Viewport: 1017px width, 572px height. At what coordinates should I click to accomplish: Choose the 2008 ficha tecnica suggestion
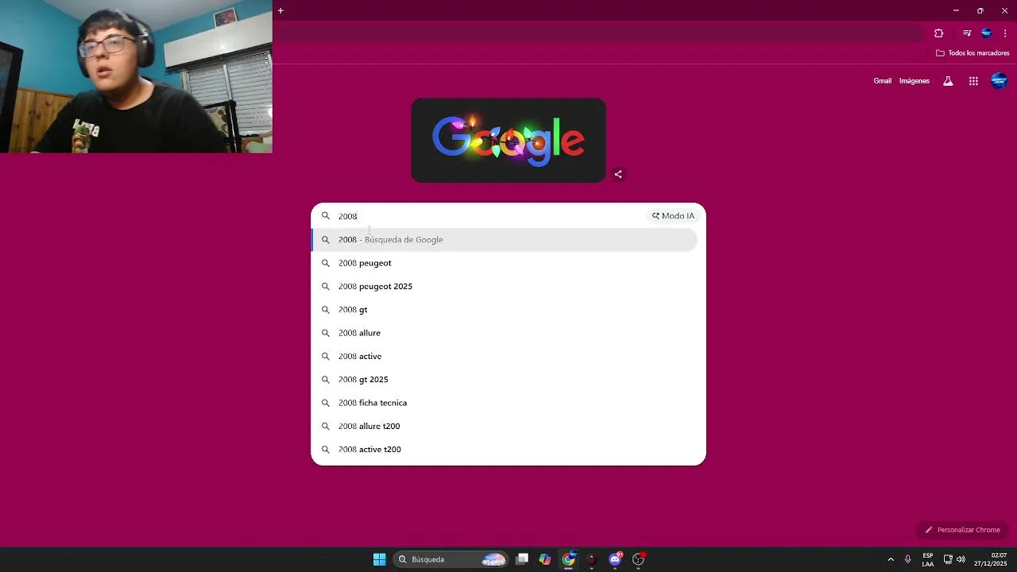click(x=505, y=403)
